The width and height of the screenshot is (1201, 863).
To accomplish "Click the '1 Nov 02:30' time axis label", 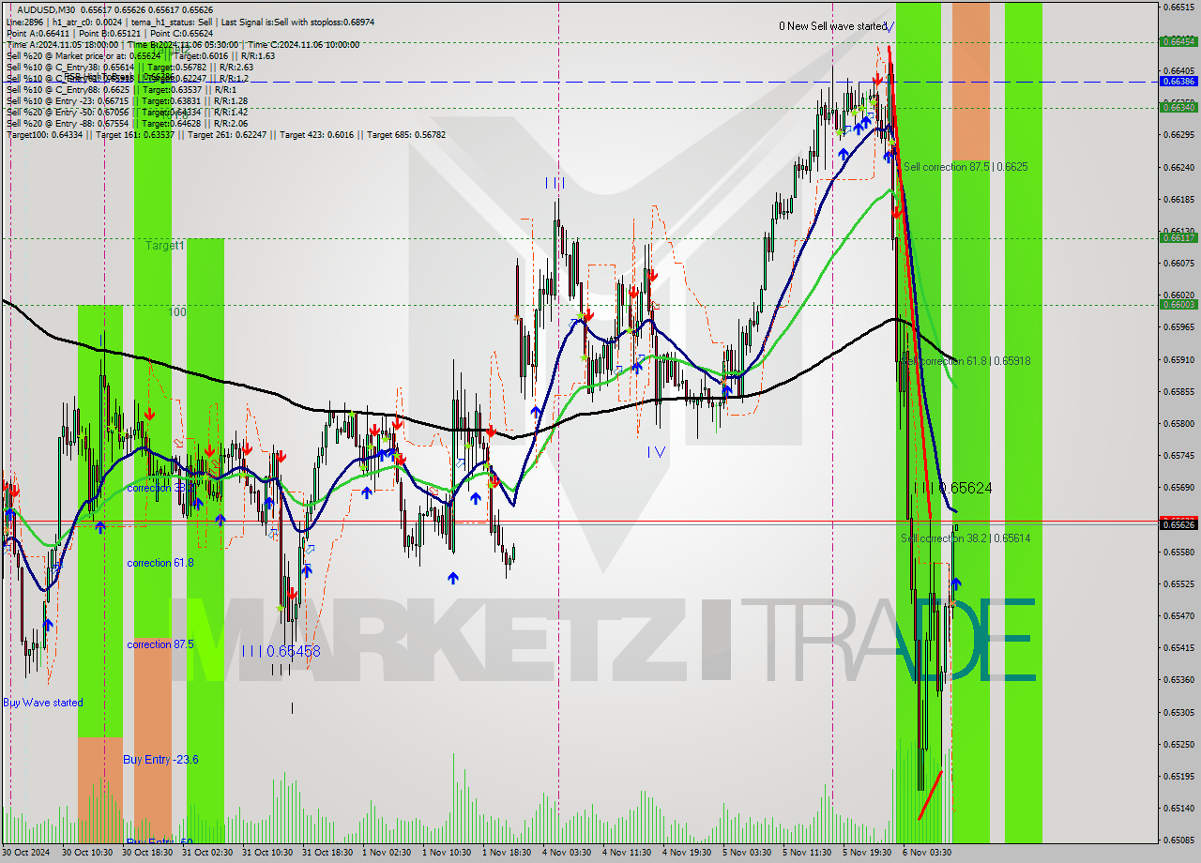I will coord(387,853).
